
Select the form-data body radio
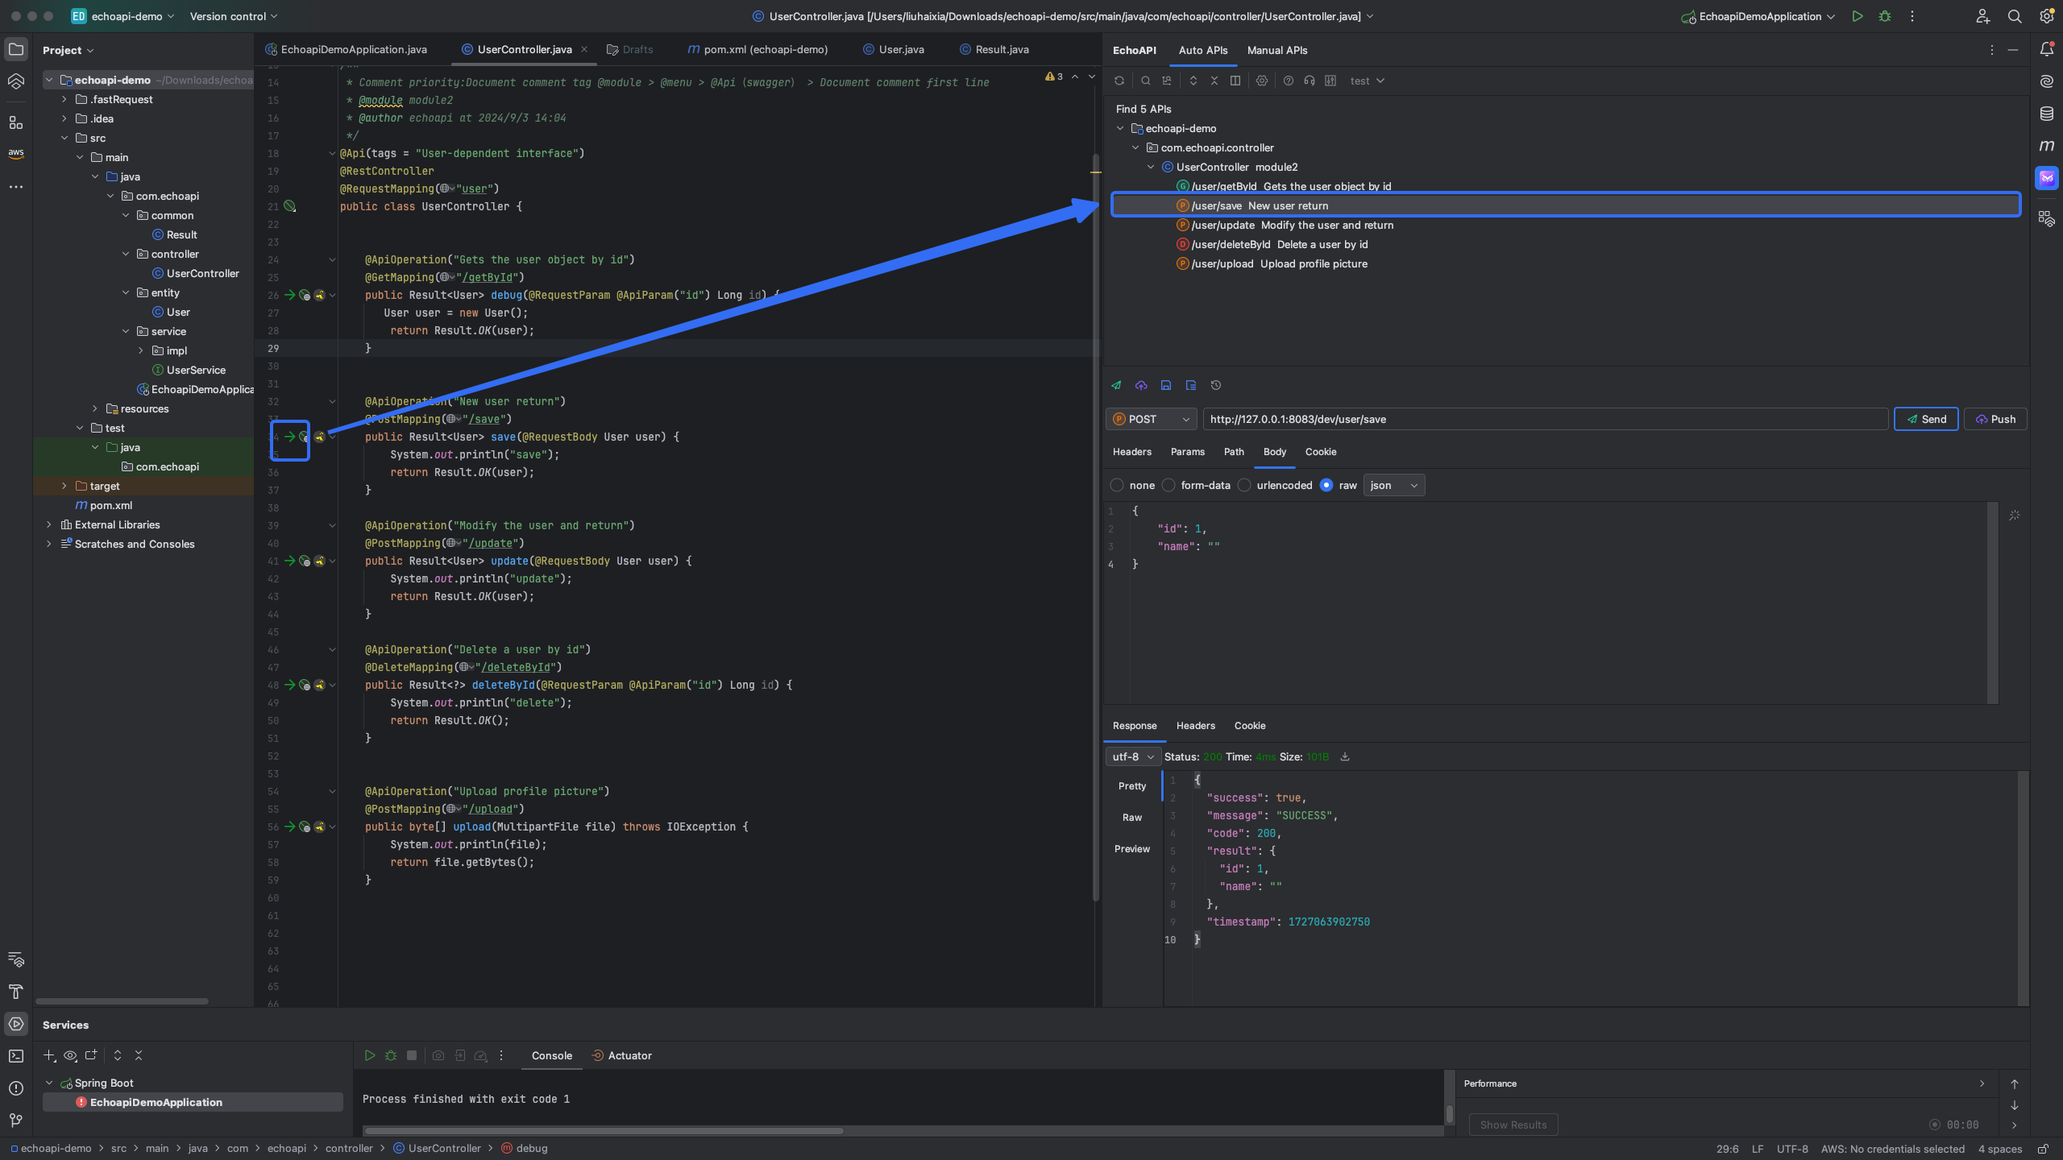click(1168, 485)
